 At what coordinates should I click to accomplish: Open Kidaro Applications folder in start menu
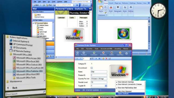(x=17, y=38)
